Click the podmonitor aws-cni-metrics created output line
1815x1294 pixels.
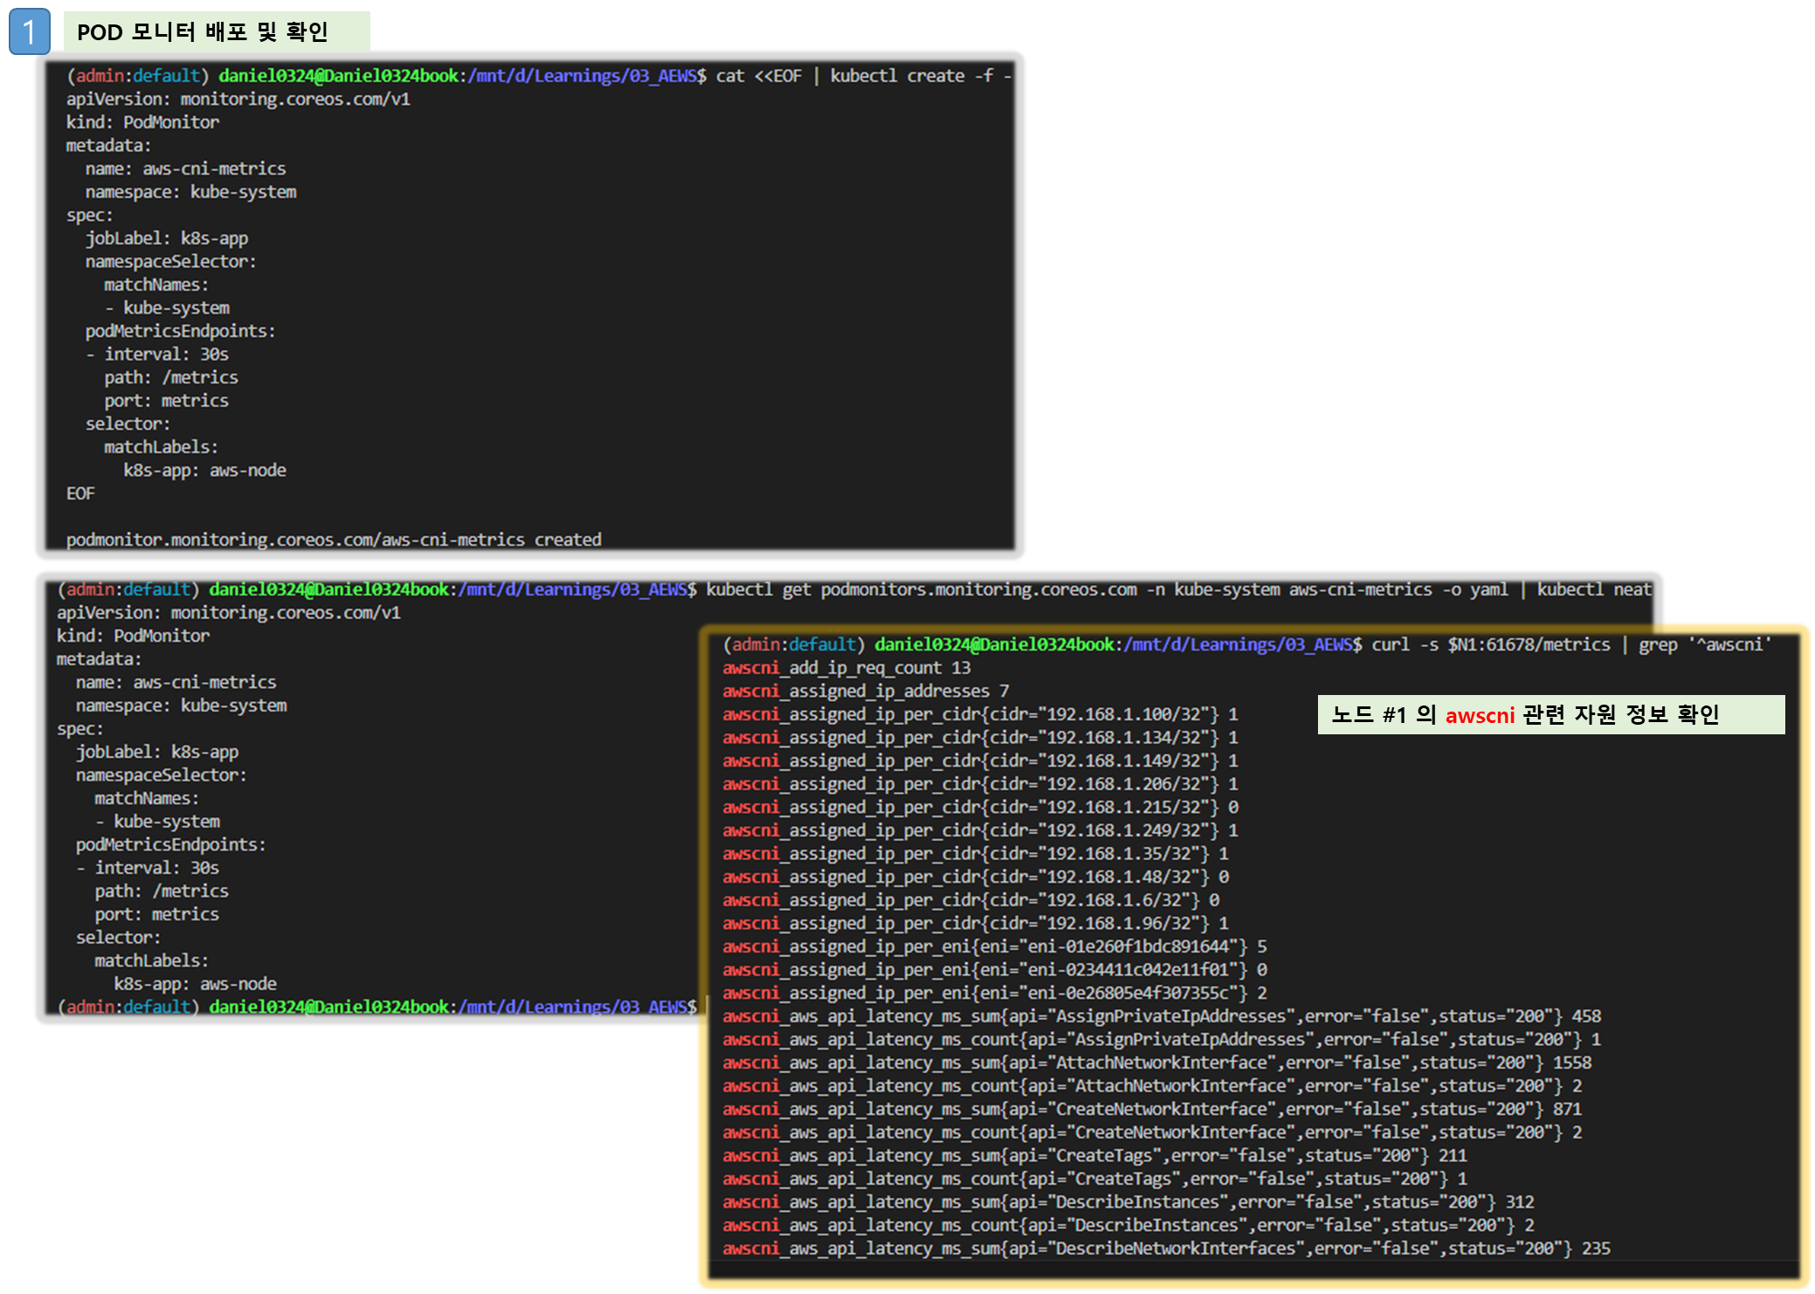(x=334, y=540)
